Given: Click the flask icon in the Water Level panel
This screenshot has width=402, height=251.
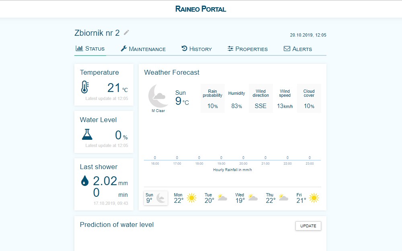Looking at the screenshot, I should pos(86,134).
